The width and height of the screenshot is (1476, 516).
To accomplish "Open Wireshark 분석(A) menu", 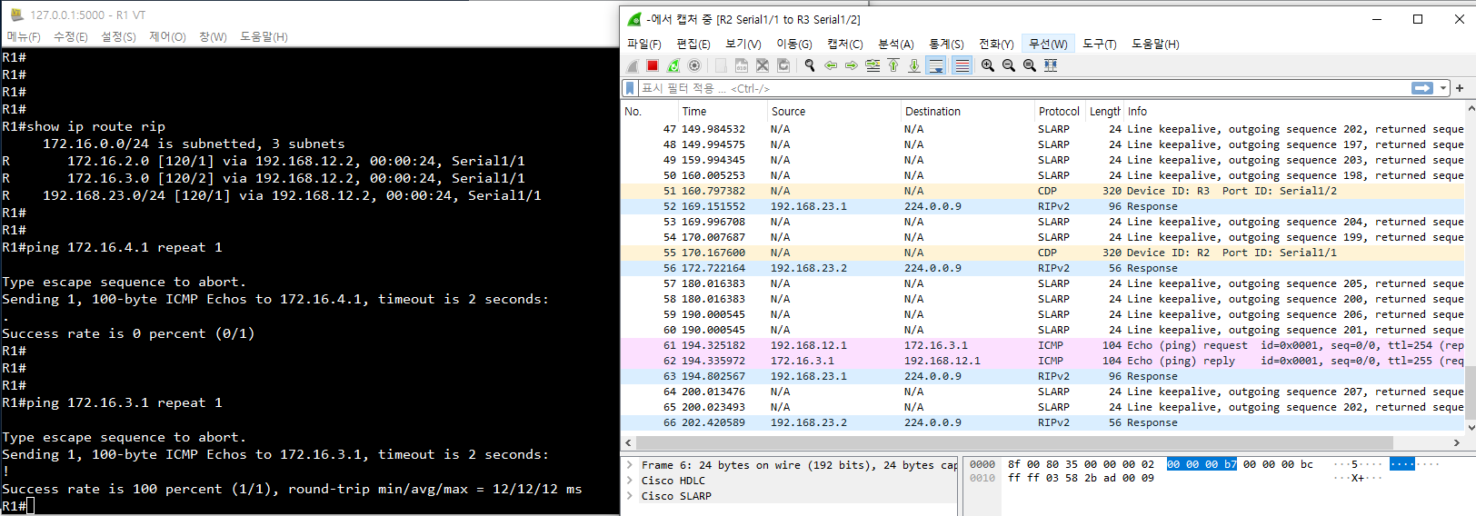I will pos(896,44).
